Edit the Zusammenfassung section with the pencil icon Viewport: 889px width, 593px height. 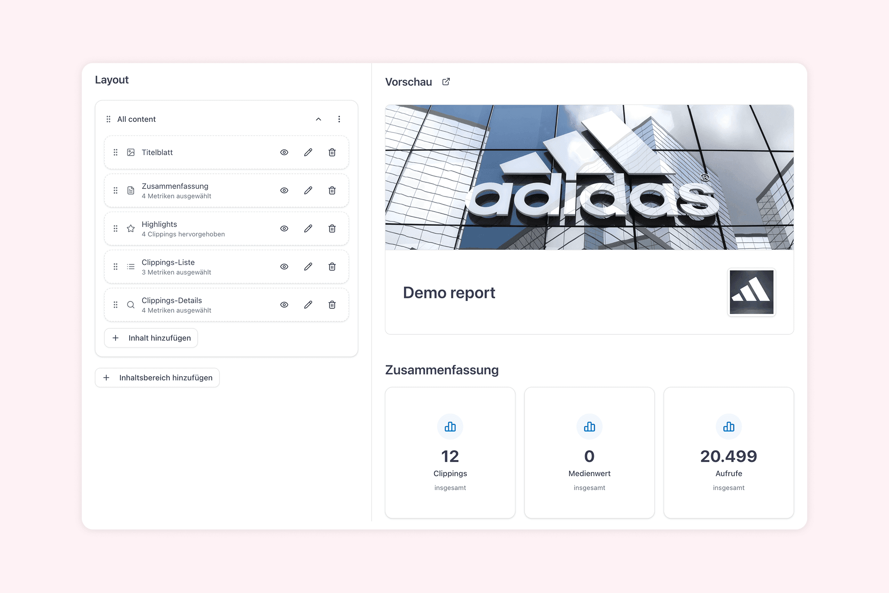pos(308,190)
